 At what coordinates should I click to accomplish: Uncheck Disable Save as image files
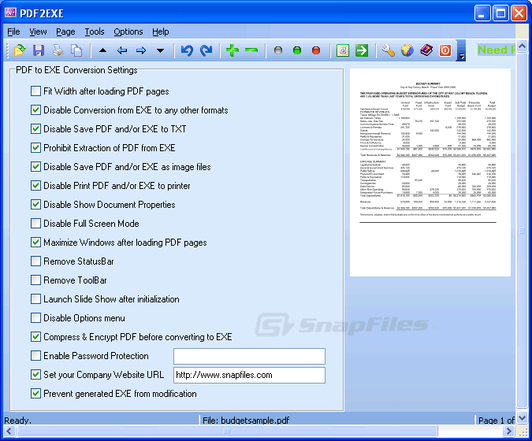click(x=35, y=166)
